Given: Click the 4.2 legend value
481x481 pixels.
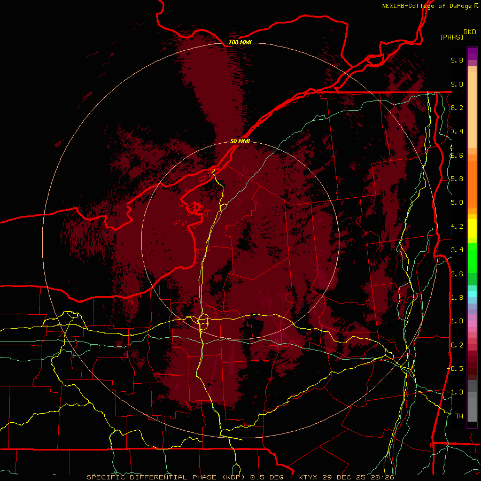Looking at the screenshot, I should tap(457, 227).
